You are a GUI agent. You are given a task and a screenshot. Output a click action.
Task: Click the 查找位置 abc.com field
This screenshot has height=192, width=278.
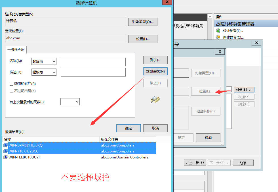tap(66, 39)
